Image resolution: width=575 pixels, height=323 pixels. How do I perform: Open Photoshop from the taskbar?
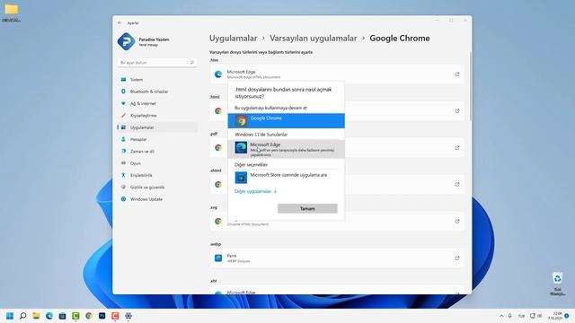102,316
